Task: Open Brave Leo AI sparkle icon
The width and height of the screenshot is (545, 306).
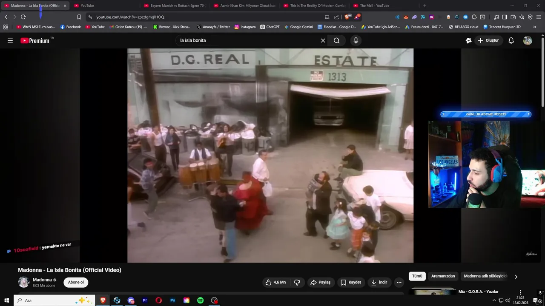Action: tap(522, 17)
